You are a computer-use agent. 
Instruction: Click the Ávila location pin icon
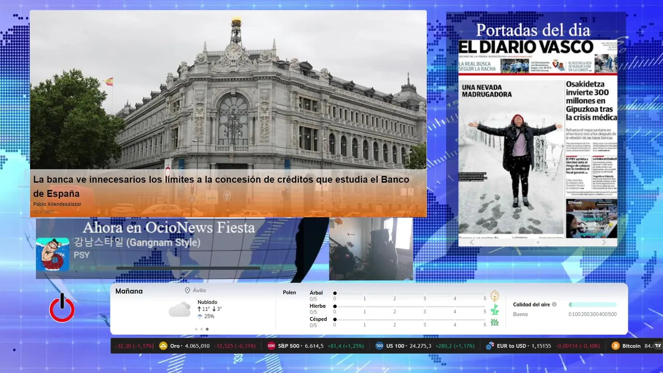tap(188, 291)
